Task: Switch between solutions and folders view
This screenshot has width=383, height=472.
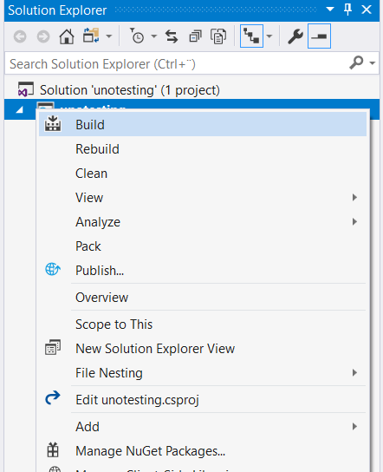Action: (91, 36)
